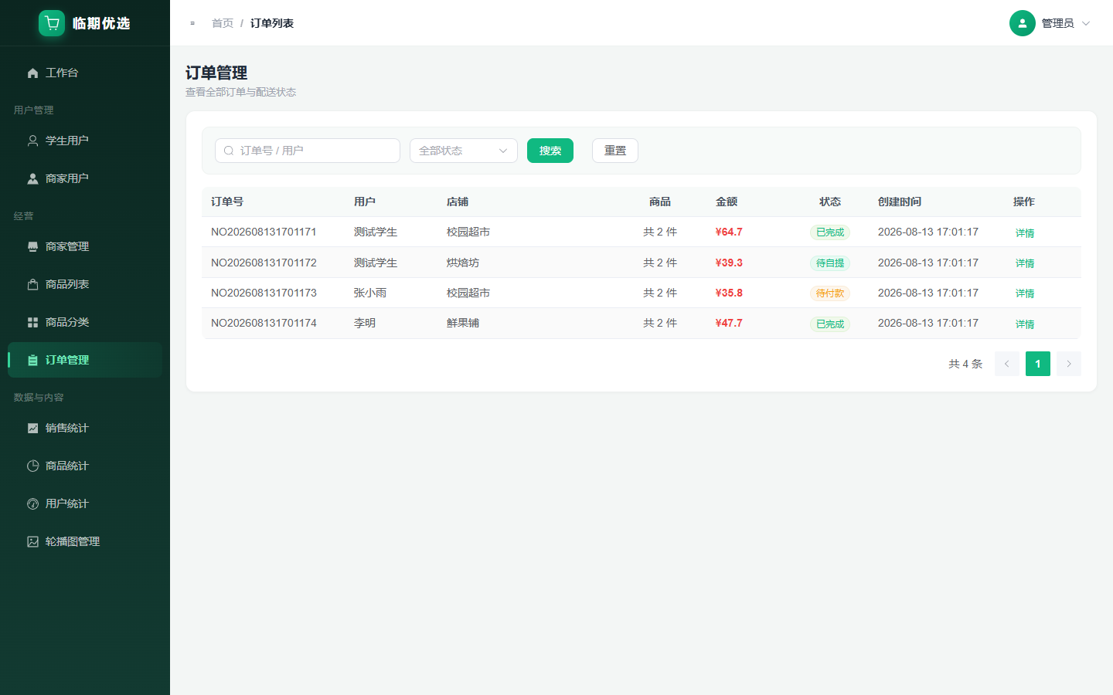Open 详情 for order NO202608131701172

(1025, 263)
